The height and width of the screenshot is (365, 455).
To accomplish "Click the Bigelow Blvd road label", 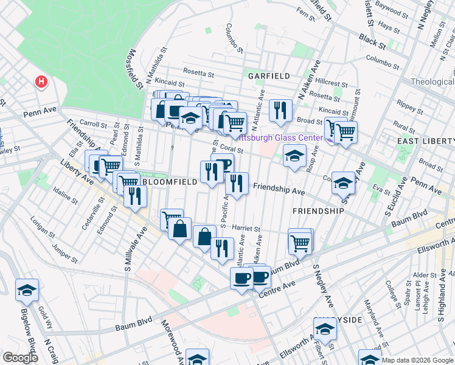I will coord(28,330).
